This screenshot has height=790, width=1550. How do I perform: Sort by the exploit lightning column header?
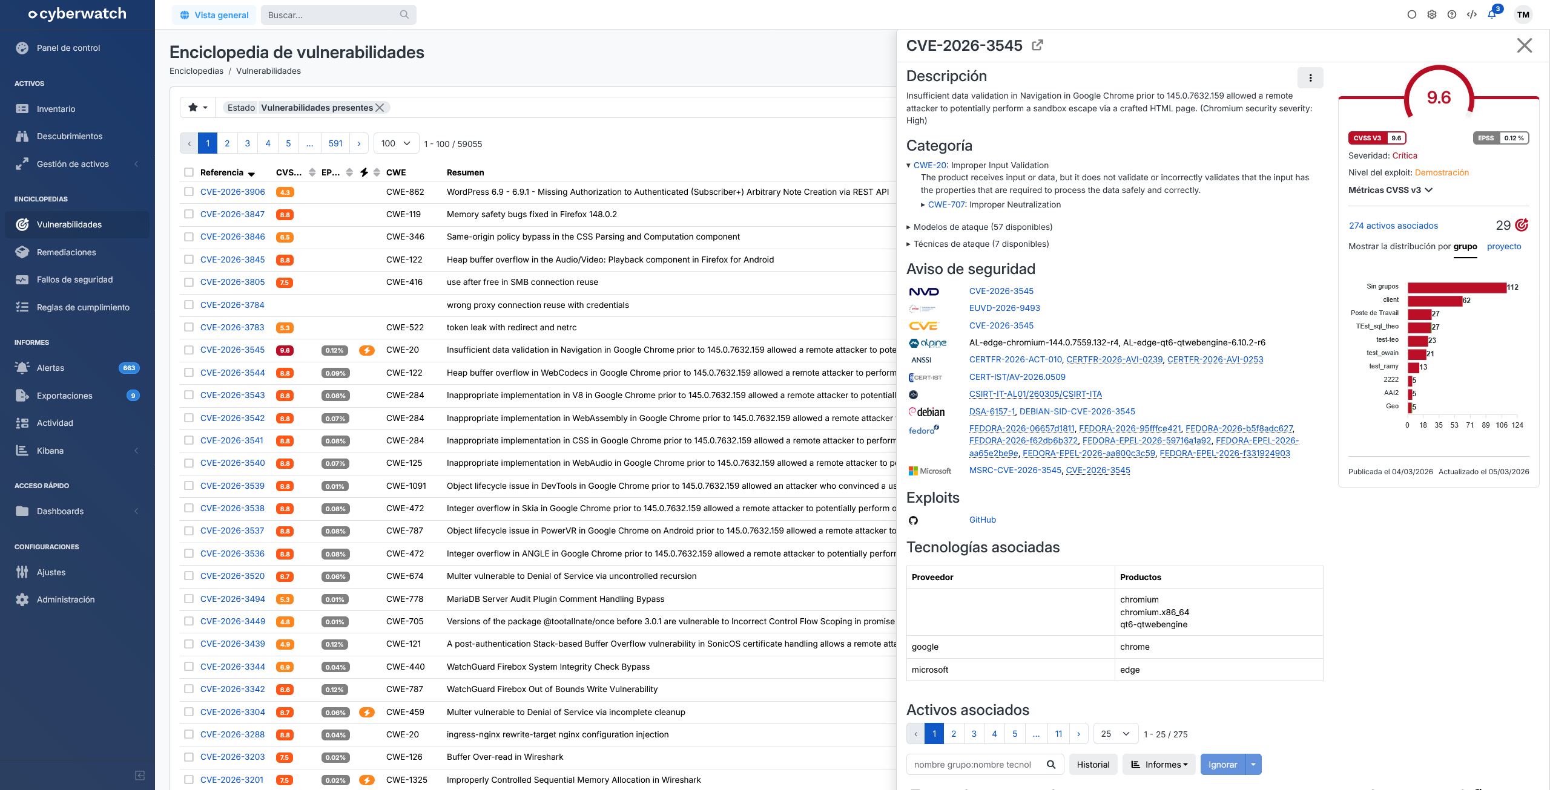tap(370, 172)
